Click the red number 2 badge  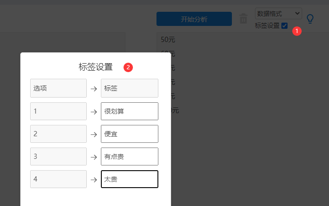pos(128,67)
